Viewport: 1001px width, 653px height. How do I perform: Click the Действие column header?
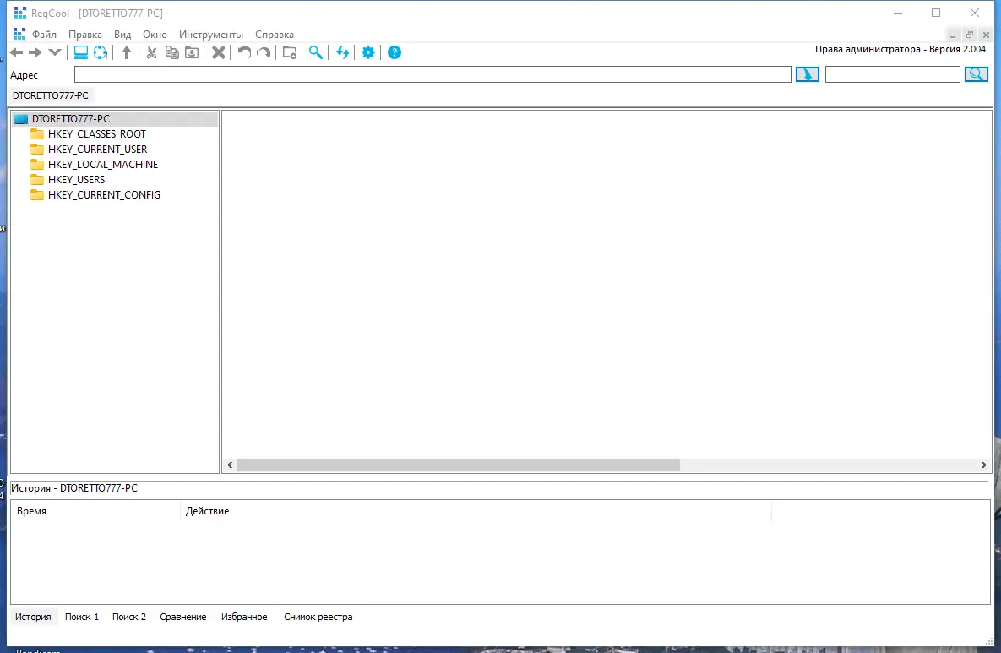point(476,511)
